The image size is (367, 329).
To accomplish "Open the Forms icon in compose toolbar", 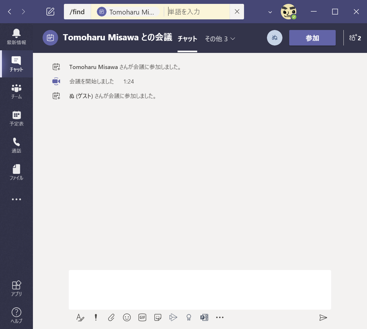I will [204, 317].
